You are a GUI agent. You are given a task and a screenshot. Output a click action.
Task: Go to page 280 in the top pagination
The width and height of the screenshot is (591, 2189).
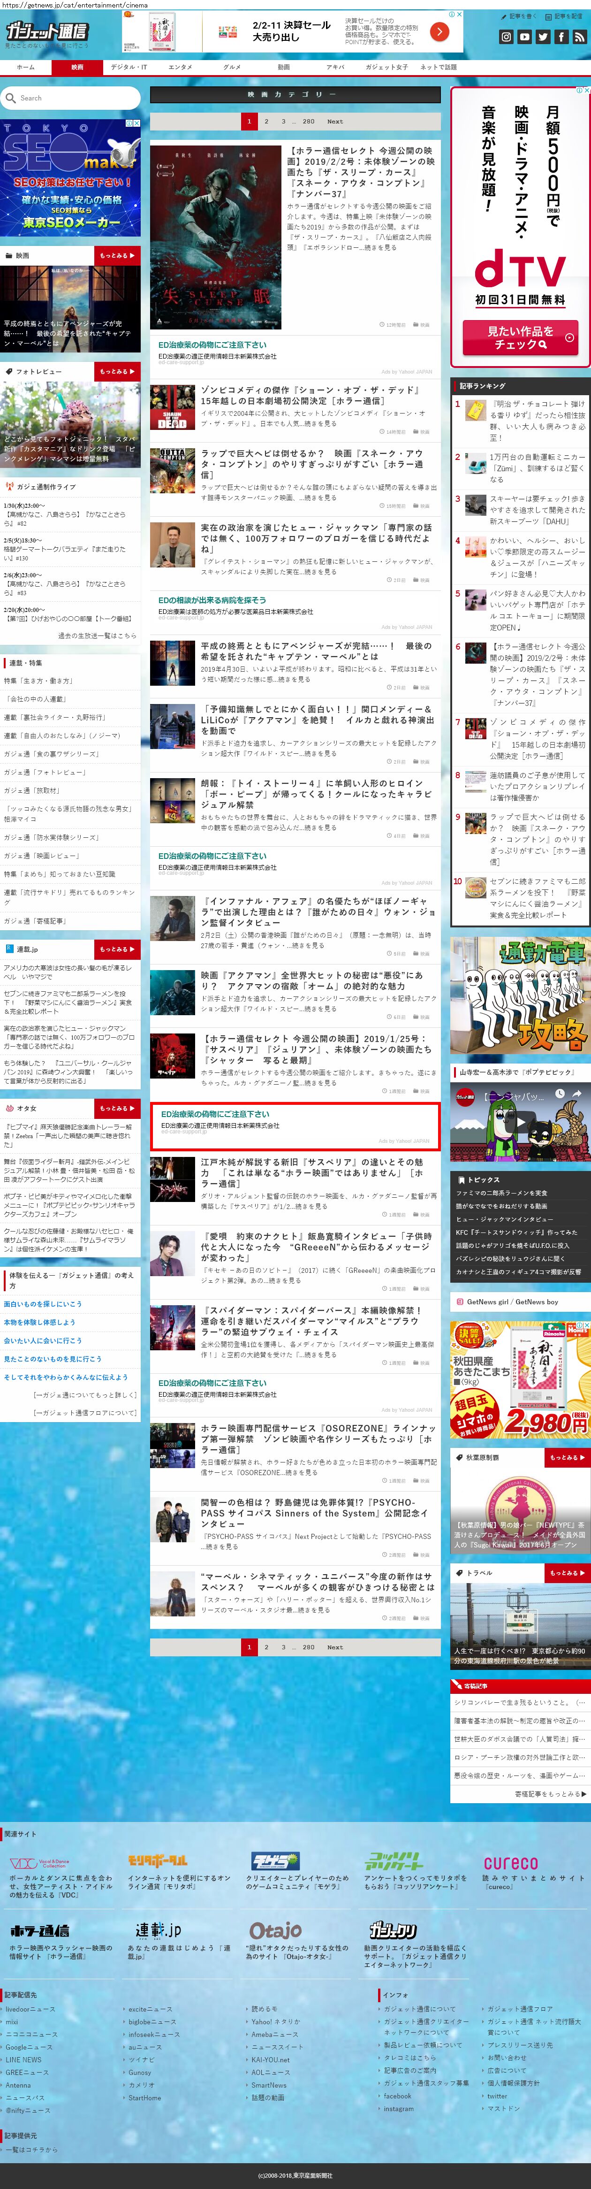308,122
